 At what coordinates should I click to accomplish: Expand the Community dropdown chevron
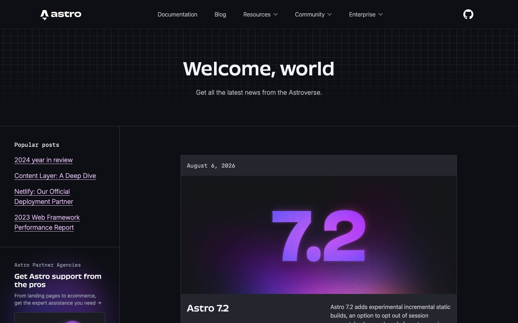pos(330,14)
